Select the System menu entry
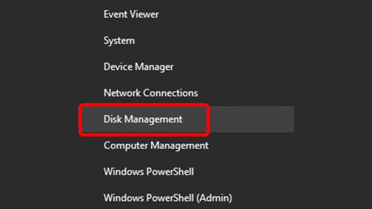Image resolution: width=372 pixels, height=209 pixels. 119,41
